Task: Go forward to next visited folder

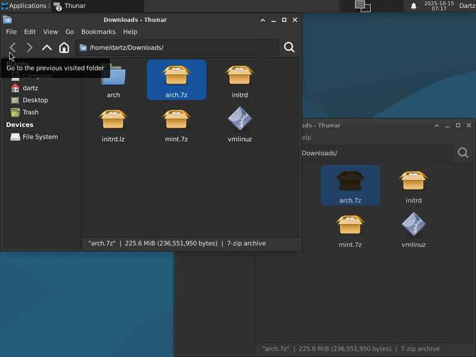Action: pyautogui.click(x=29, y=47)
